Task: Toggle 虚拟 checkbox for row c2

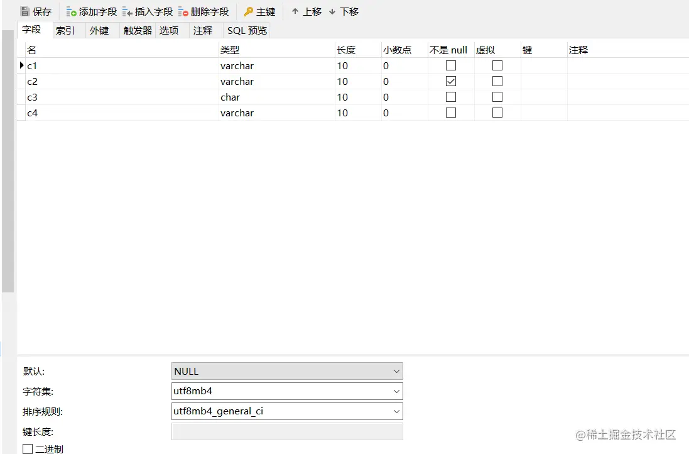Action: tap(497, 81)
